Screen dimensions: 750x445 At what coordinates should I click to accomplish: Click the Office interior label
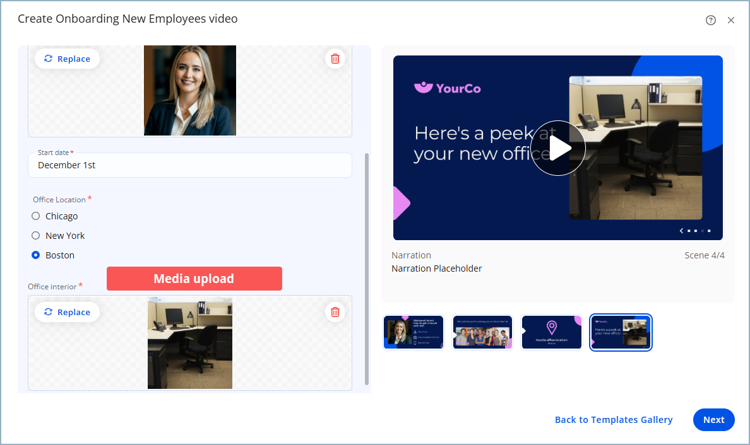click(x=52, y=287)
